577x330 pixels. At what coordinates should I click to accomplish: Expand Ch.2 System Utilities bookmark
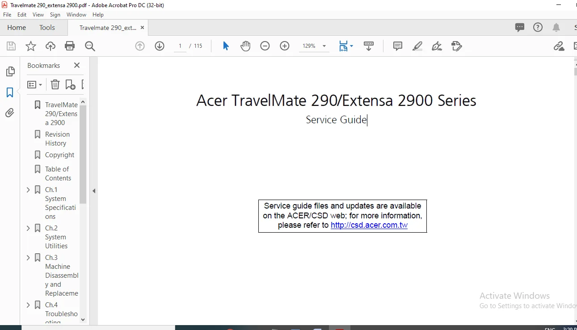(28, 228)
